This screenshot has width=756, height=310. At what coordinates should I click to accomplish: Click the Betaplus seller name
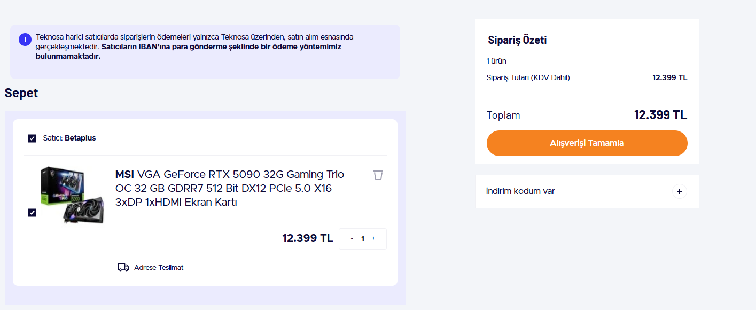[x=80, y=138]
